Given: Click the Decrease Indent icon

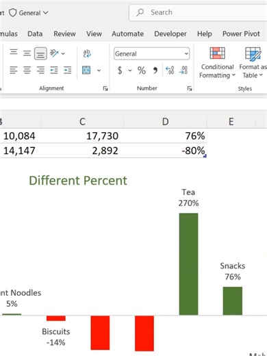Looking at the screenshot, I should (54, 70).
